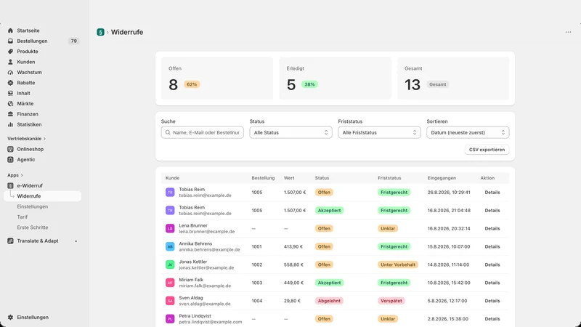The image size is (581, 327).
Task: Click the magnifier icon in the search field
Action: (168, 132)
